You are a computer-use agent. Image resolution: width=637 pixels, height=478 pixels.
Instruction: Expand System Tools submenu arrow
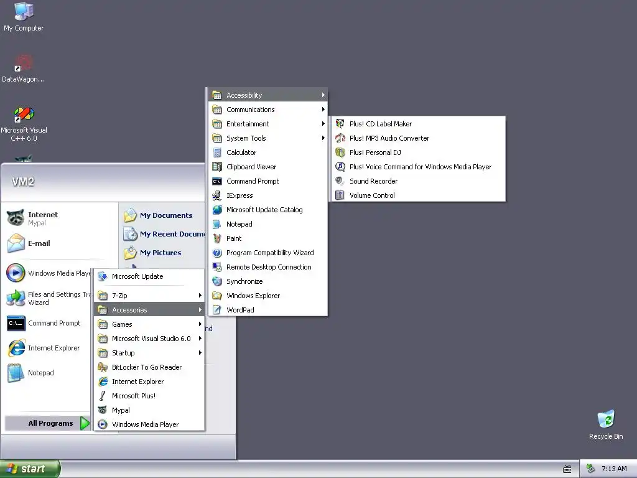[x=323, y=138]
